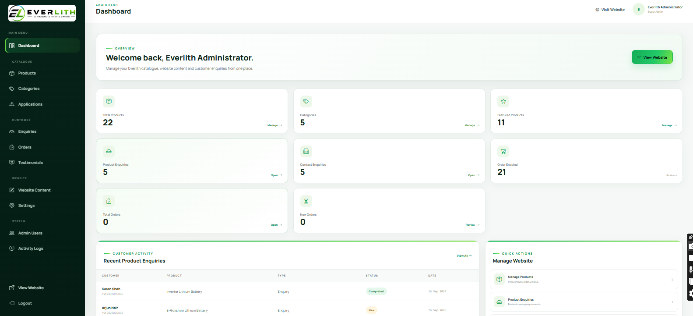Open Testimonials in the sidebar
The width and height of the screenshot is (693, 316).
42,163
